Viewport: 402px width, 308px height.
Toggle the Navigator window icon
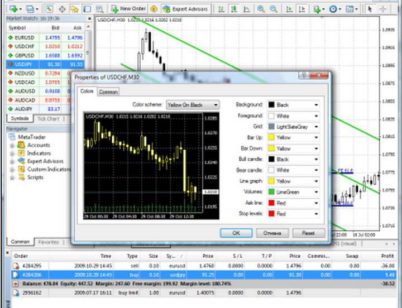coord(74,9)
